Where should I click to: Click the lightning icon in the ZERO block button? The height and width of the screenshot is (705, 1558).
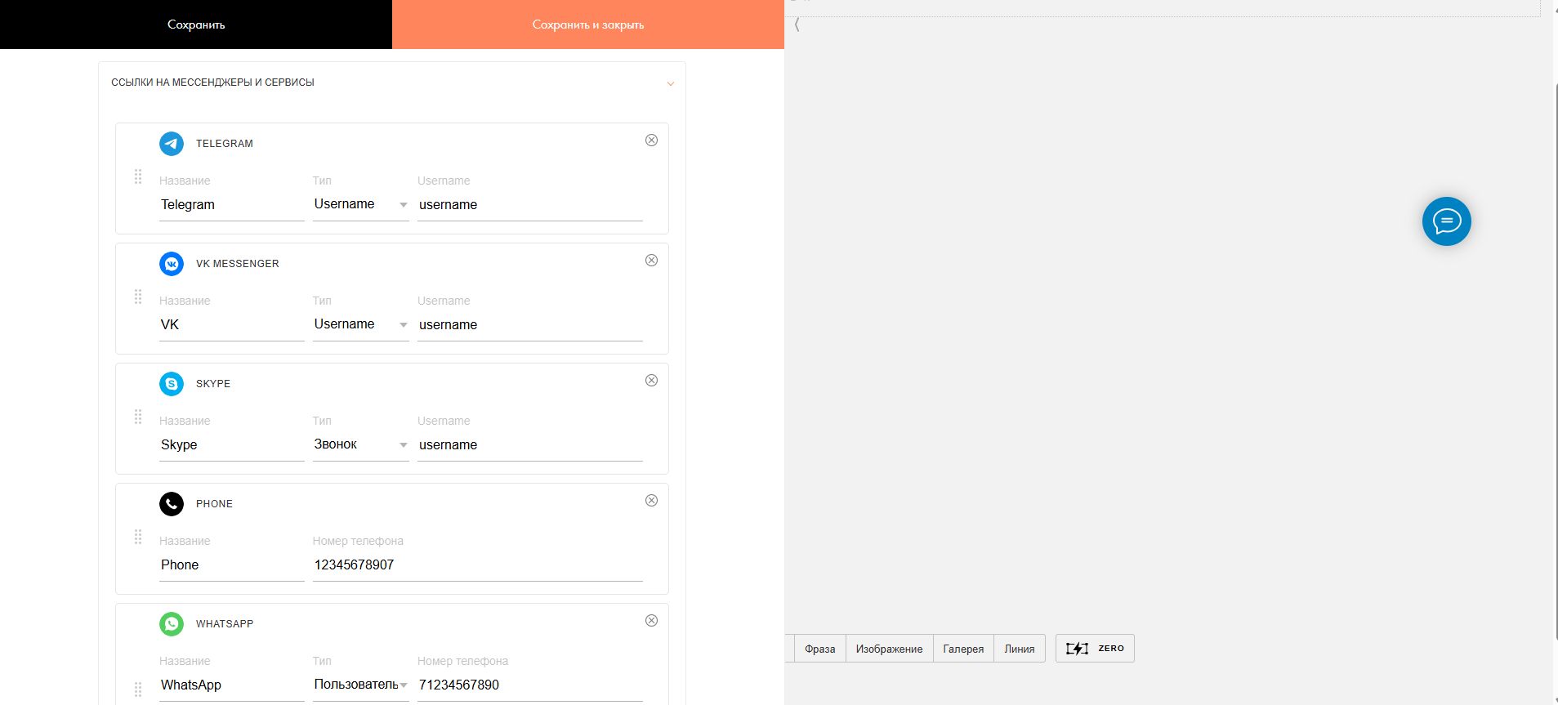[x=1077, y=649]
